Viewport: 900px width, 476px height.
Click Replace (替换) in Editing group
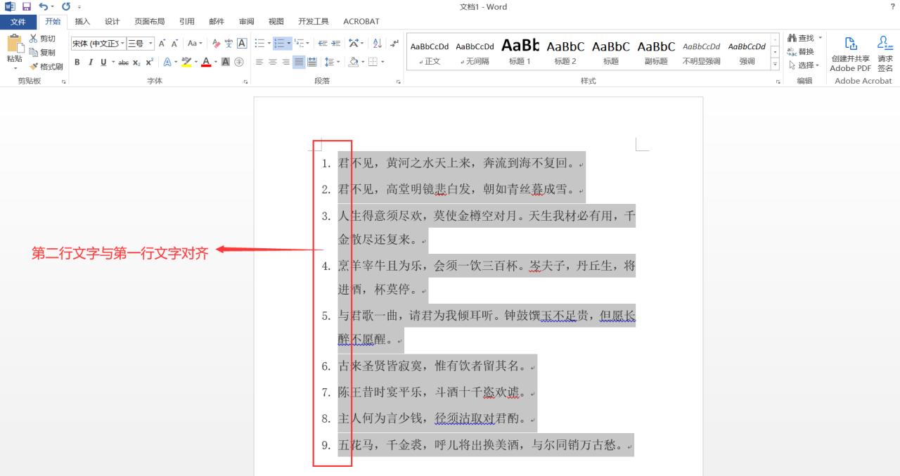[x=801, y=51]
